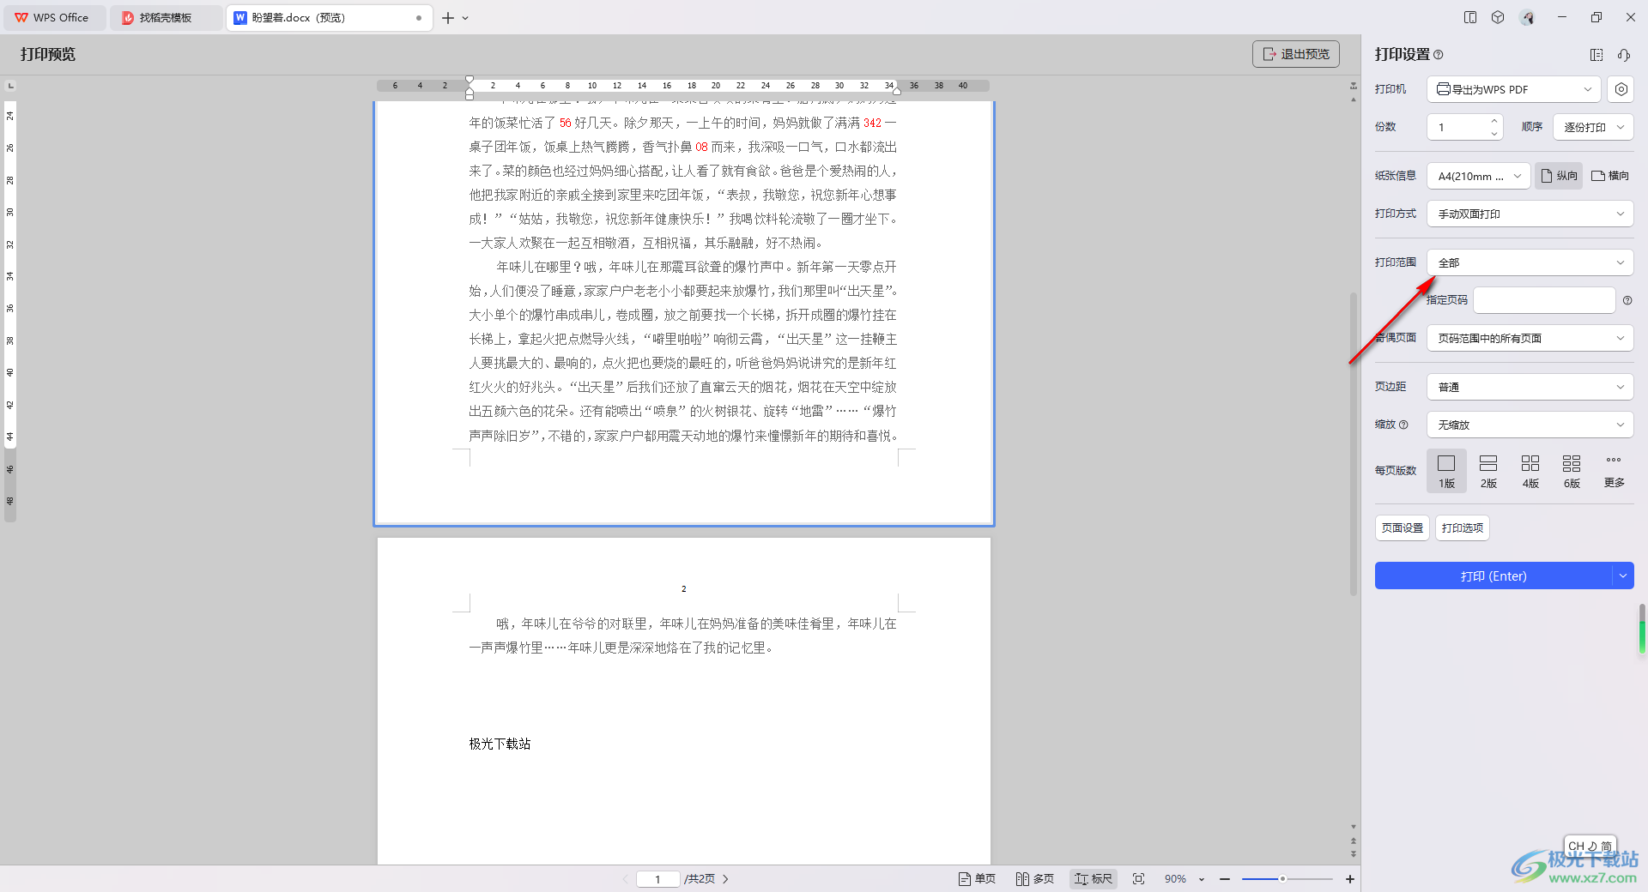Select 1 page per sheet layout
Screen dimensions: 1648x892
click(1446, 471)
